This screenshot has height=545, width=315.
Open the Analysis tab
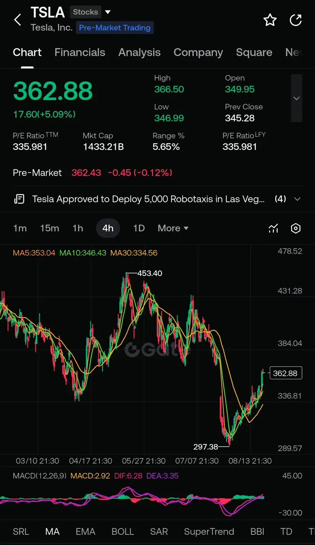pos(139,52)
